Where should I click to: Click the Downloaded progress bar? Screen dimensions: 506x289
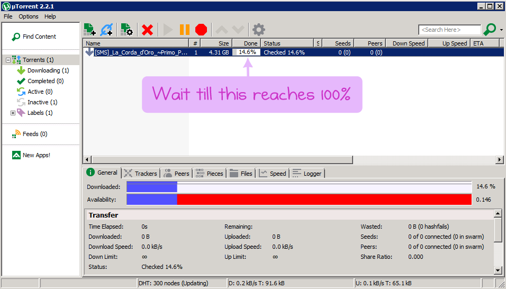pos(299,187)
